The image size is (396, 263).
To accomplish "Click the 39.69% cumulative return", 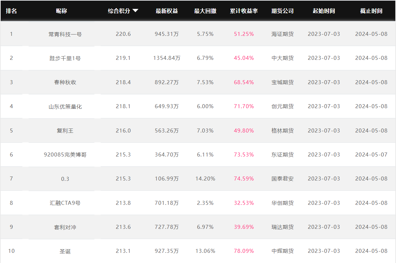I will [244, 227].
